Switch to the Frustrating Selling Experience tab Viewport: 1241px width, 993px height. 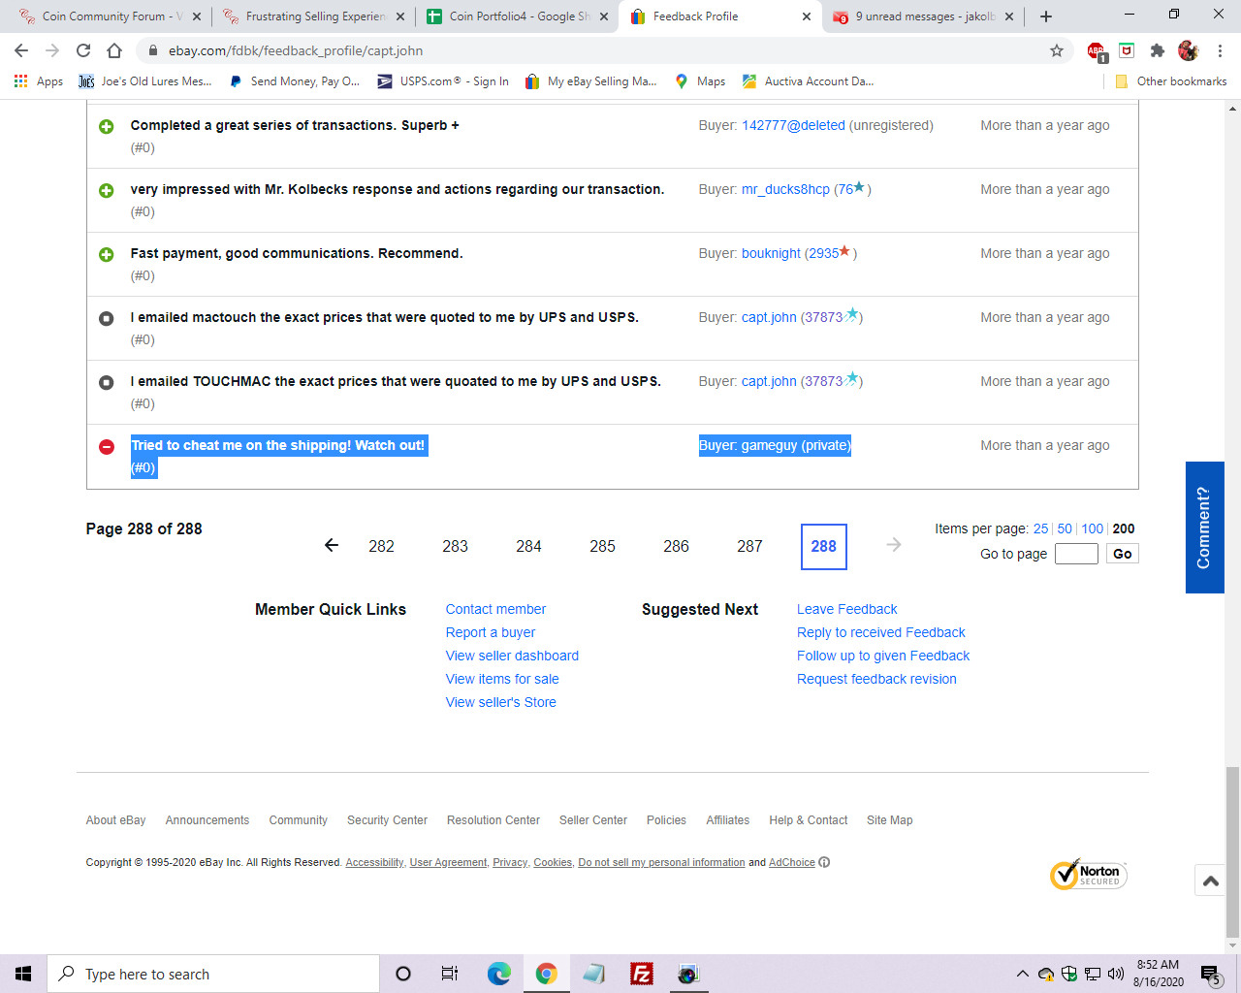[x=313, y=16]
